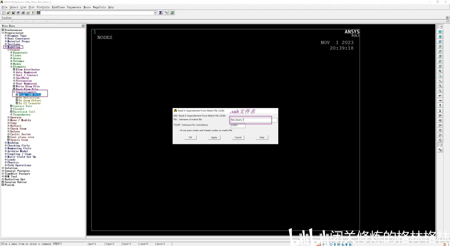
Task: Click the Zoom In icon
Action: tap(440, 86)
